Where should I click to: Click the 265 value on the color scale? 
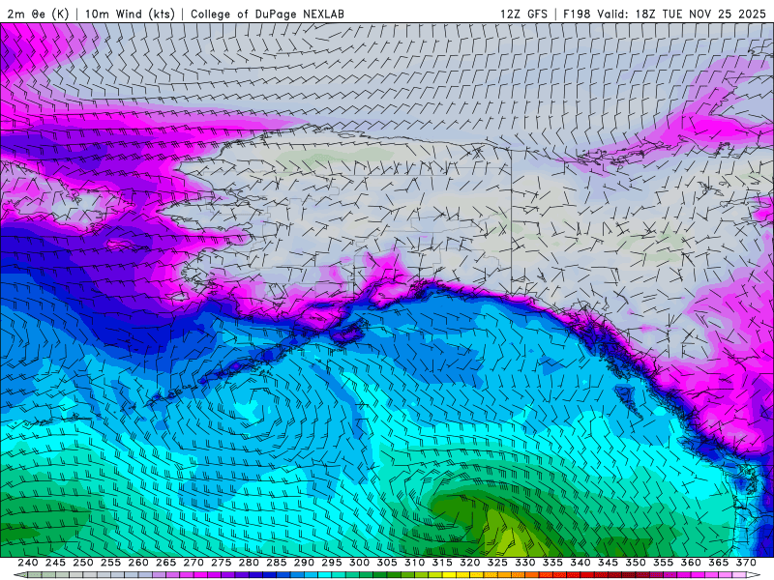tap(165, 563)
